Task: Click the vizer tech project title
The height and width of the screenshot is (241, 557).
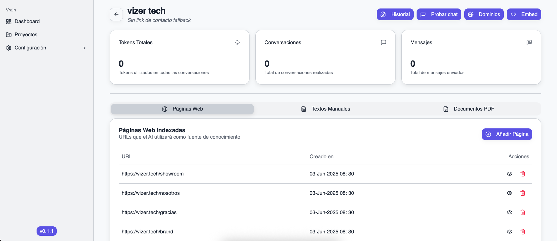Action: coord(146,11)
